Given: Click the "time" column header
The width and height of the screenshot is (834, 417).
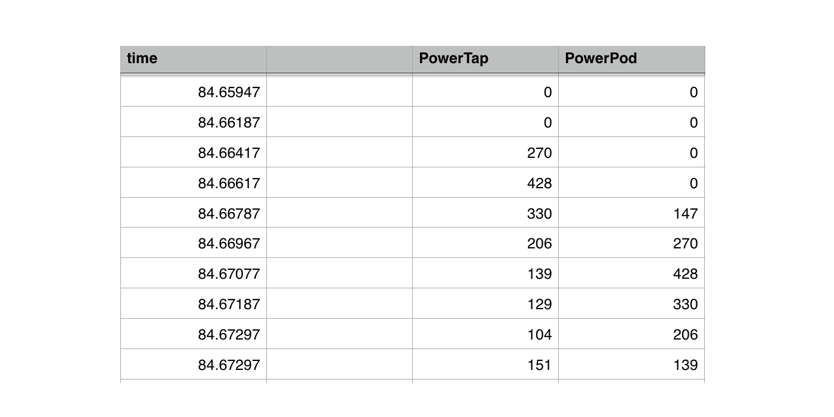Looking at the screenshot, I should [x=193, y=59].
